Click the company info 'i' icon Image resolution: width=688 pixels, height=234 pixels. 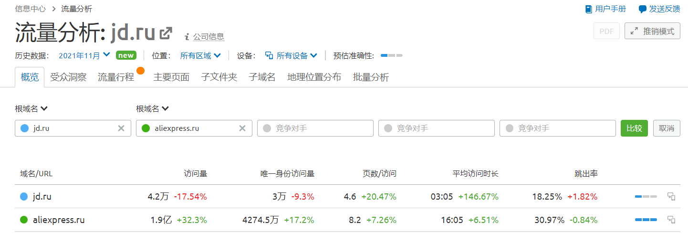pyautogui.click(x=187, y=36)
